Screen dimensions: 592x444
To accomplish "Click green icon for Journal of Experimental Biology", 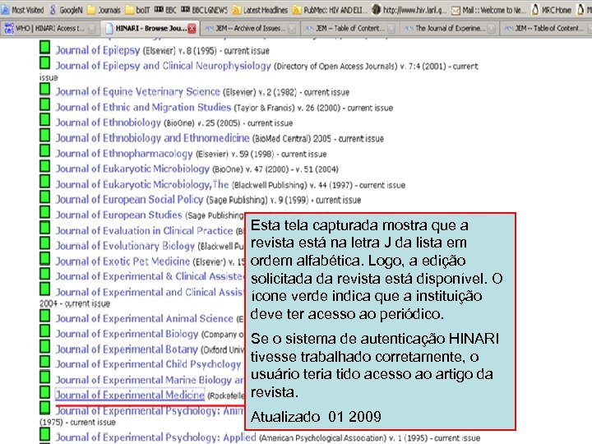I will (45, 331).
